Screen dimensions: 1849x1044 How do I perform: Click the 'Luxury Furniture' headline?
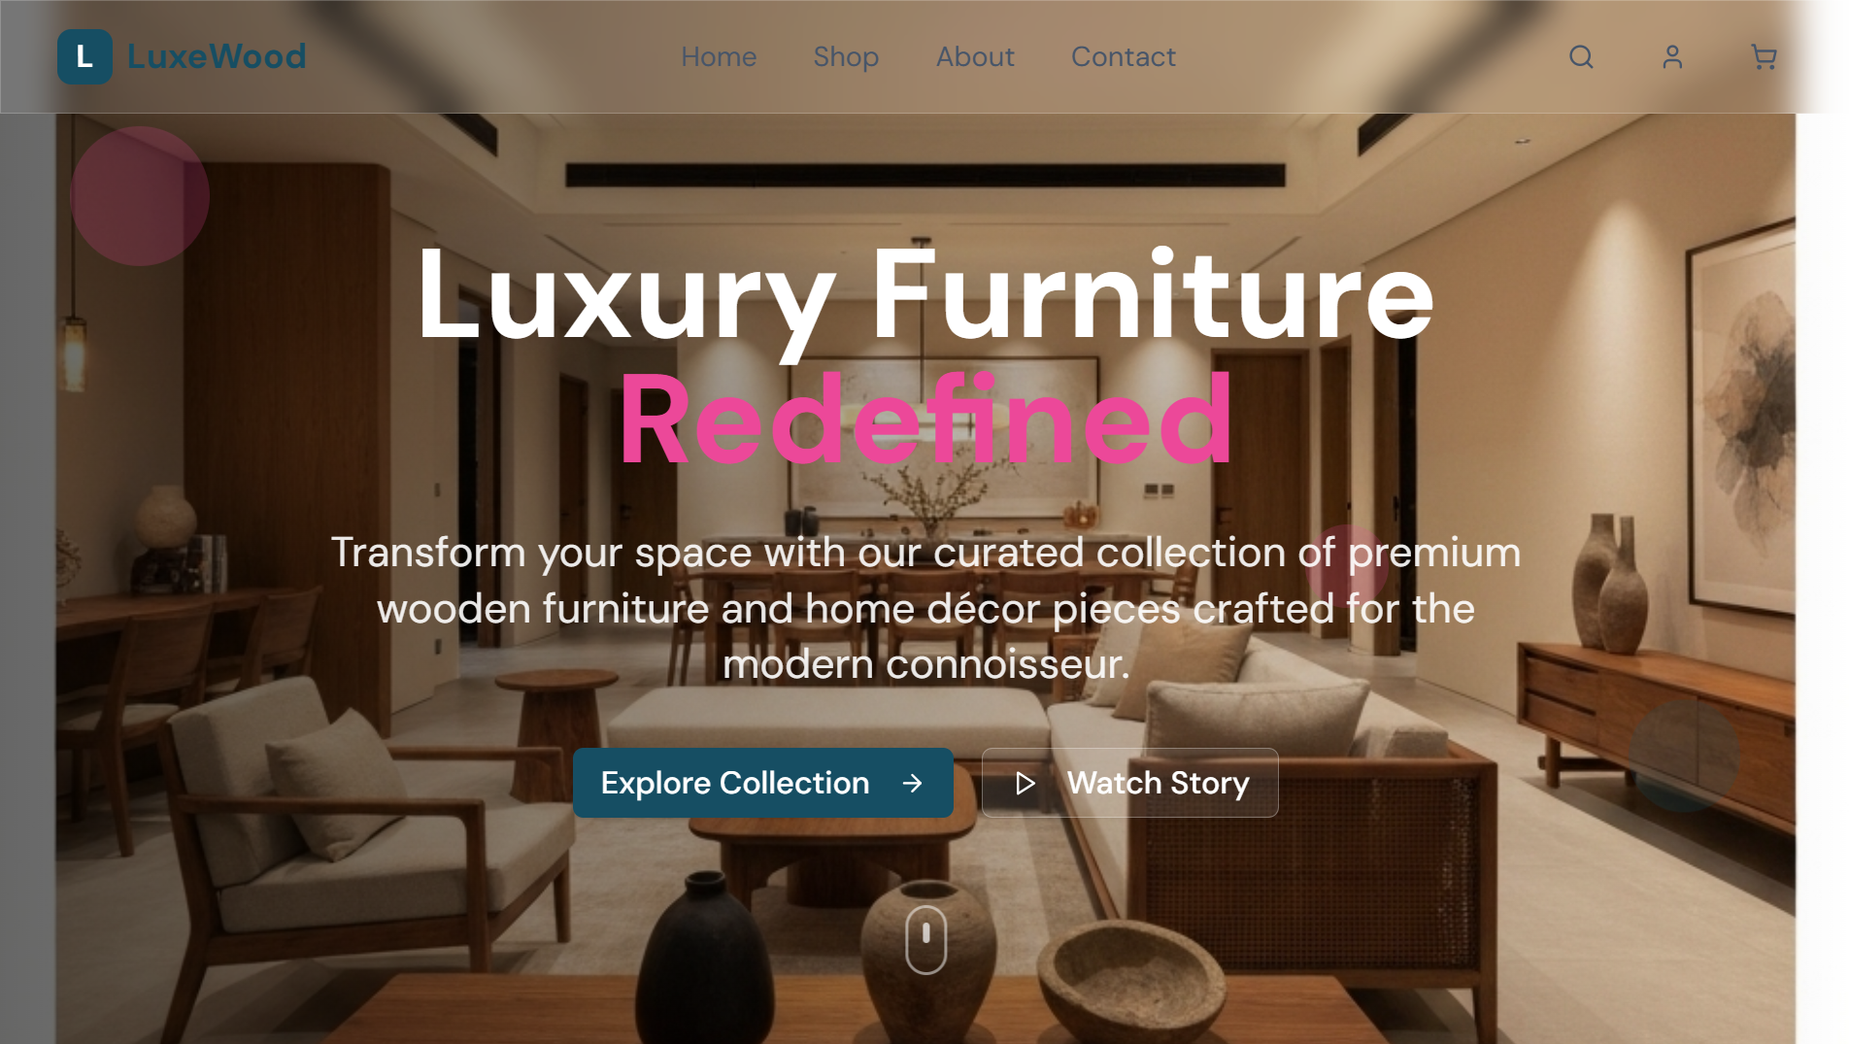[x=925, y=296]
